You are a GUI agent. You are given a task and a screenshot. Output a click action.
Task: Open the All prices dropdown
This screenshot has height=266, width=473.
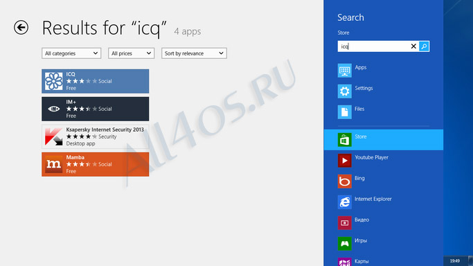pyautogui.click(x=131, y=53)
